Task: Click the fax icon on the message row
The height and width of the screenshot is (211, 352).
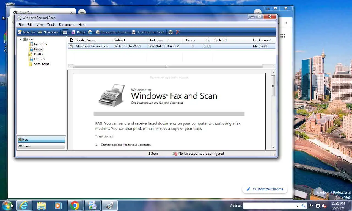Action: pyautogui.click(x=71, y=46)
